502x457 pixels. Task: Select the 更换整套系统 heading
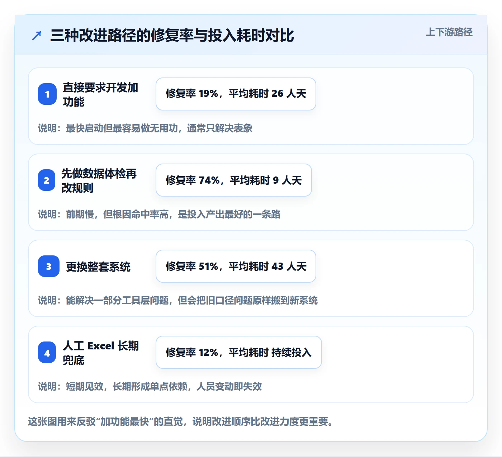[x=98, y=267]
